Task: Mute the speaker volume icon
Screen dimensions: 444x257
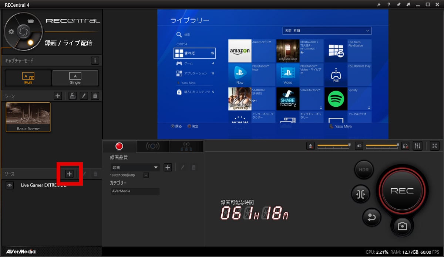Action: [x=359, y=146]
